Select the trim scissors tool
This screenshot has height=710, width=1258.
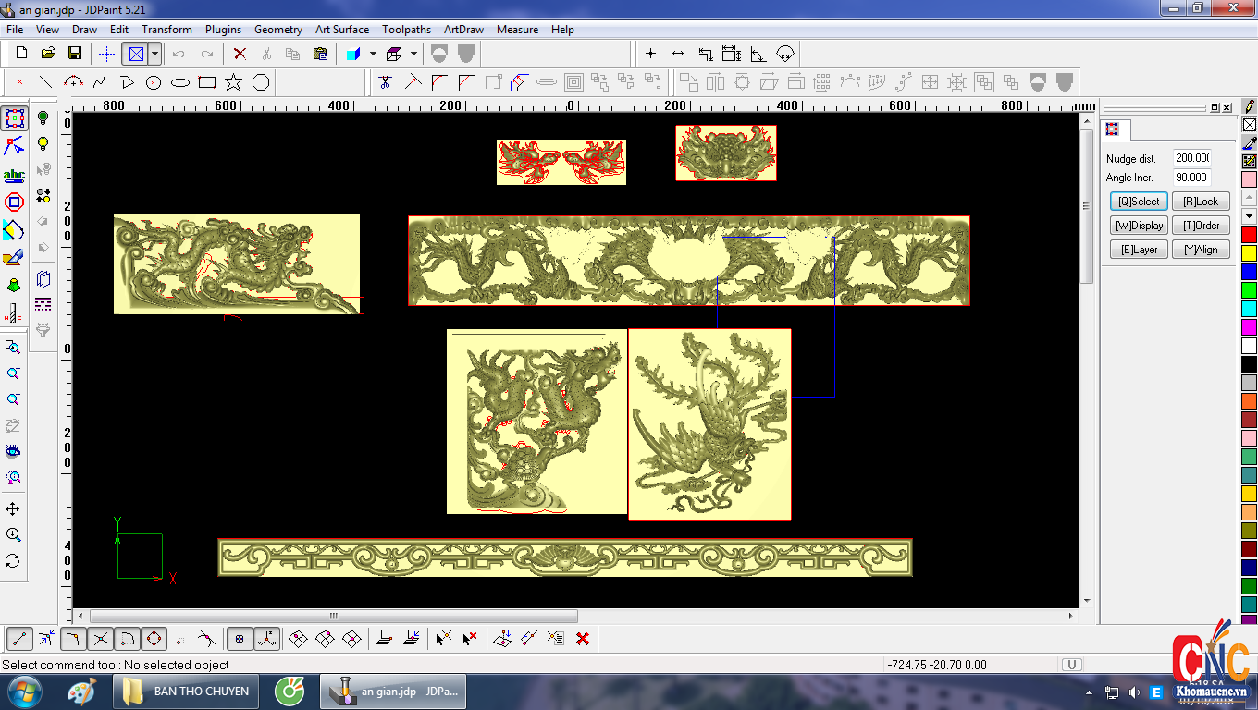tap(386, 82)
